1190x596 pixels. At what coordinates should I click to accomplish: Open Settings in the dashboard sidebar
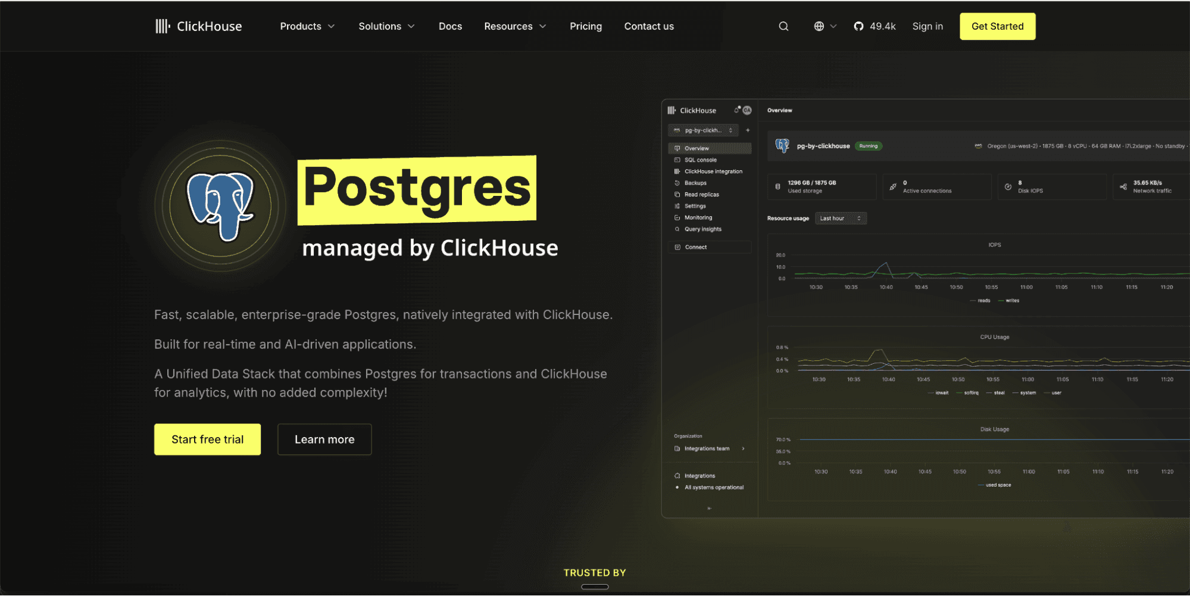(710, 206)
